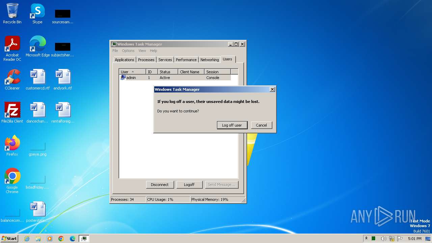The height and width of the screenshot is (243, 432).
Task: Click Processes count in status bar
Action: point(128,199)
